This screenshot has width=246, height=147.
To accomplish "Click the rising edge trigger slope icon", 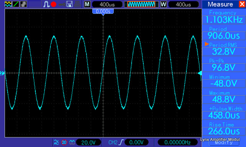I will [x=121, y=142].
